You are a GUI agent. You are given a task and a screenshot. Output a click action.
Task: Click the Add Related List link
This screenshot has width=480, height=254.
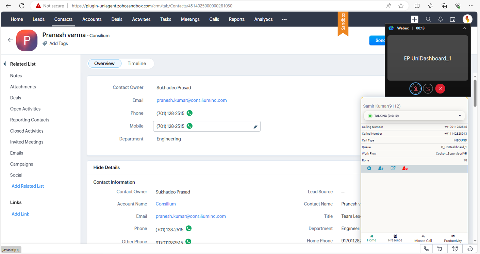click(x=28, y=186)
